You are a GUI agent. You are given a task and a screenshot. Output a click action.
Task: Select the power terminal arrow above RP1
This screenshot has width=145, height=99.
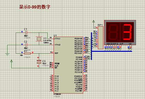tap(93, 21)
